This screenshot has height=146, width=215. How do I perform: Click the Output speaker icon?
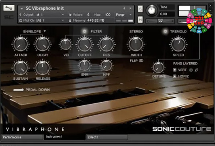[20, 15]
